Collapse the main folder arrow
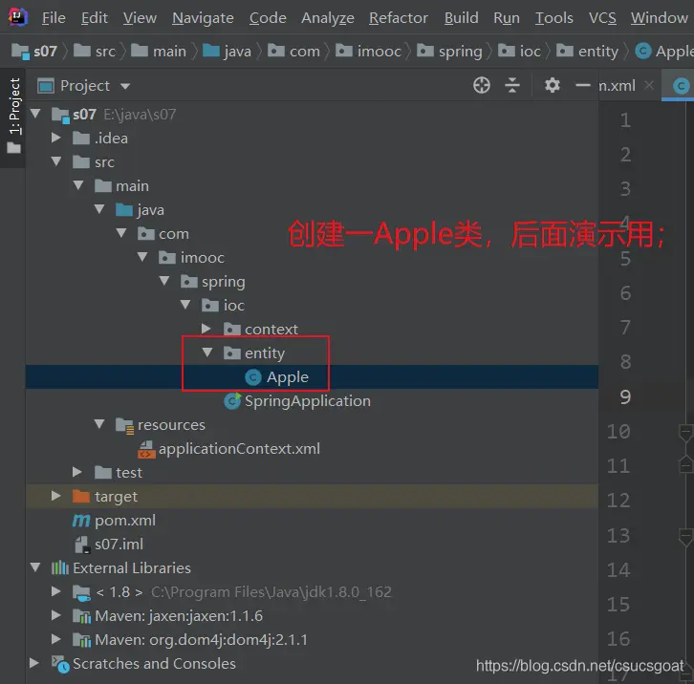 click(x=77, y=185)
